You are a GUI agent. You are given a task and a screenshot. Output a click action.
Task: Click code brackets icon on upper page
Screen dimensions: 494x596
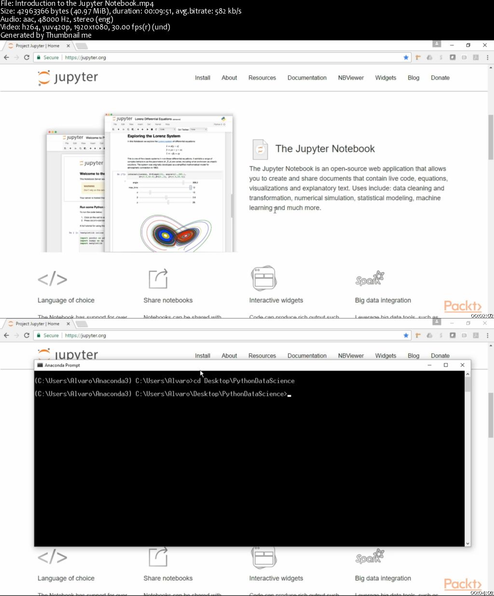tap(53, 279)
